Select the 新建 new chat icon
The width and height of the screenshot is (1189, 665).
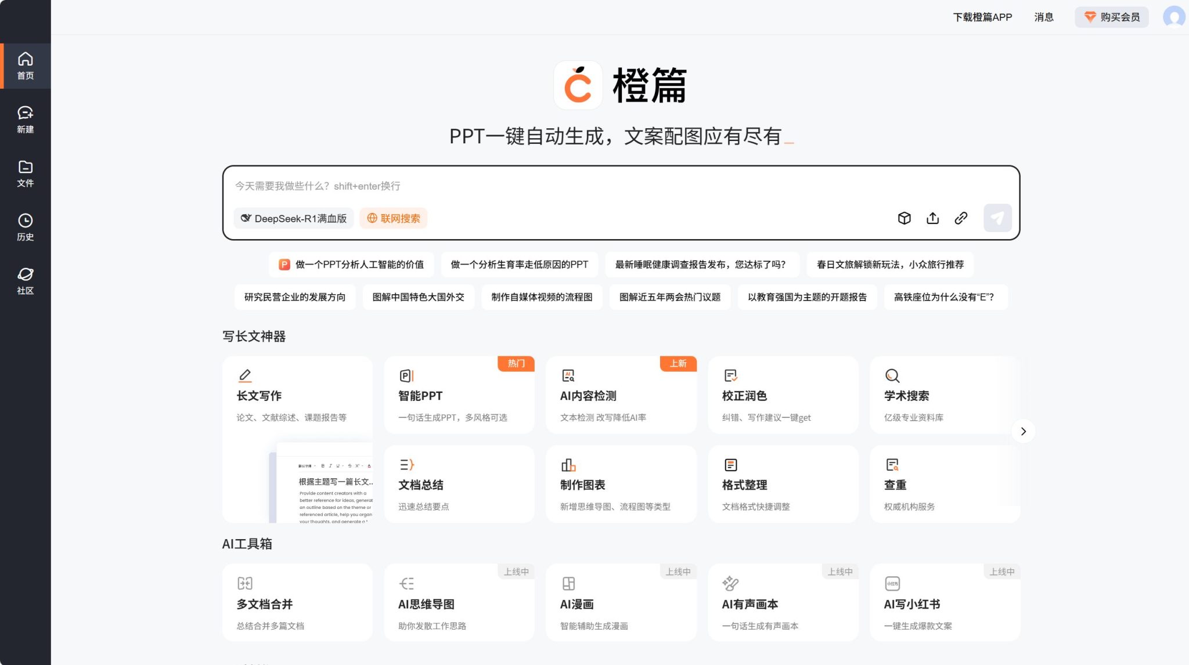click(26, 119)
